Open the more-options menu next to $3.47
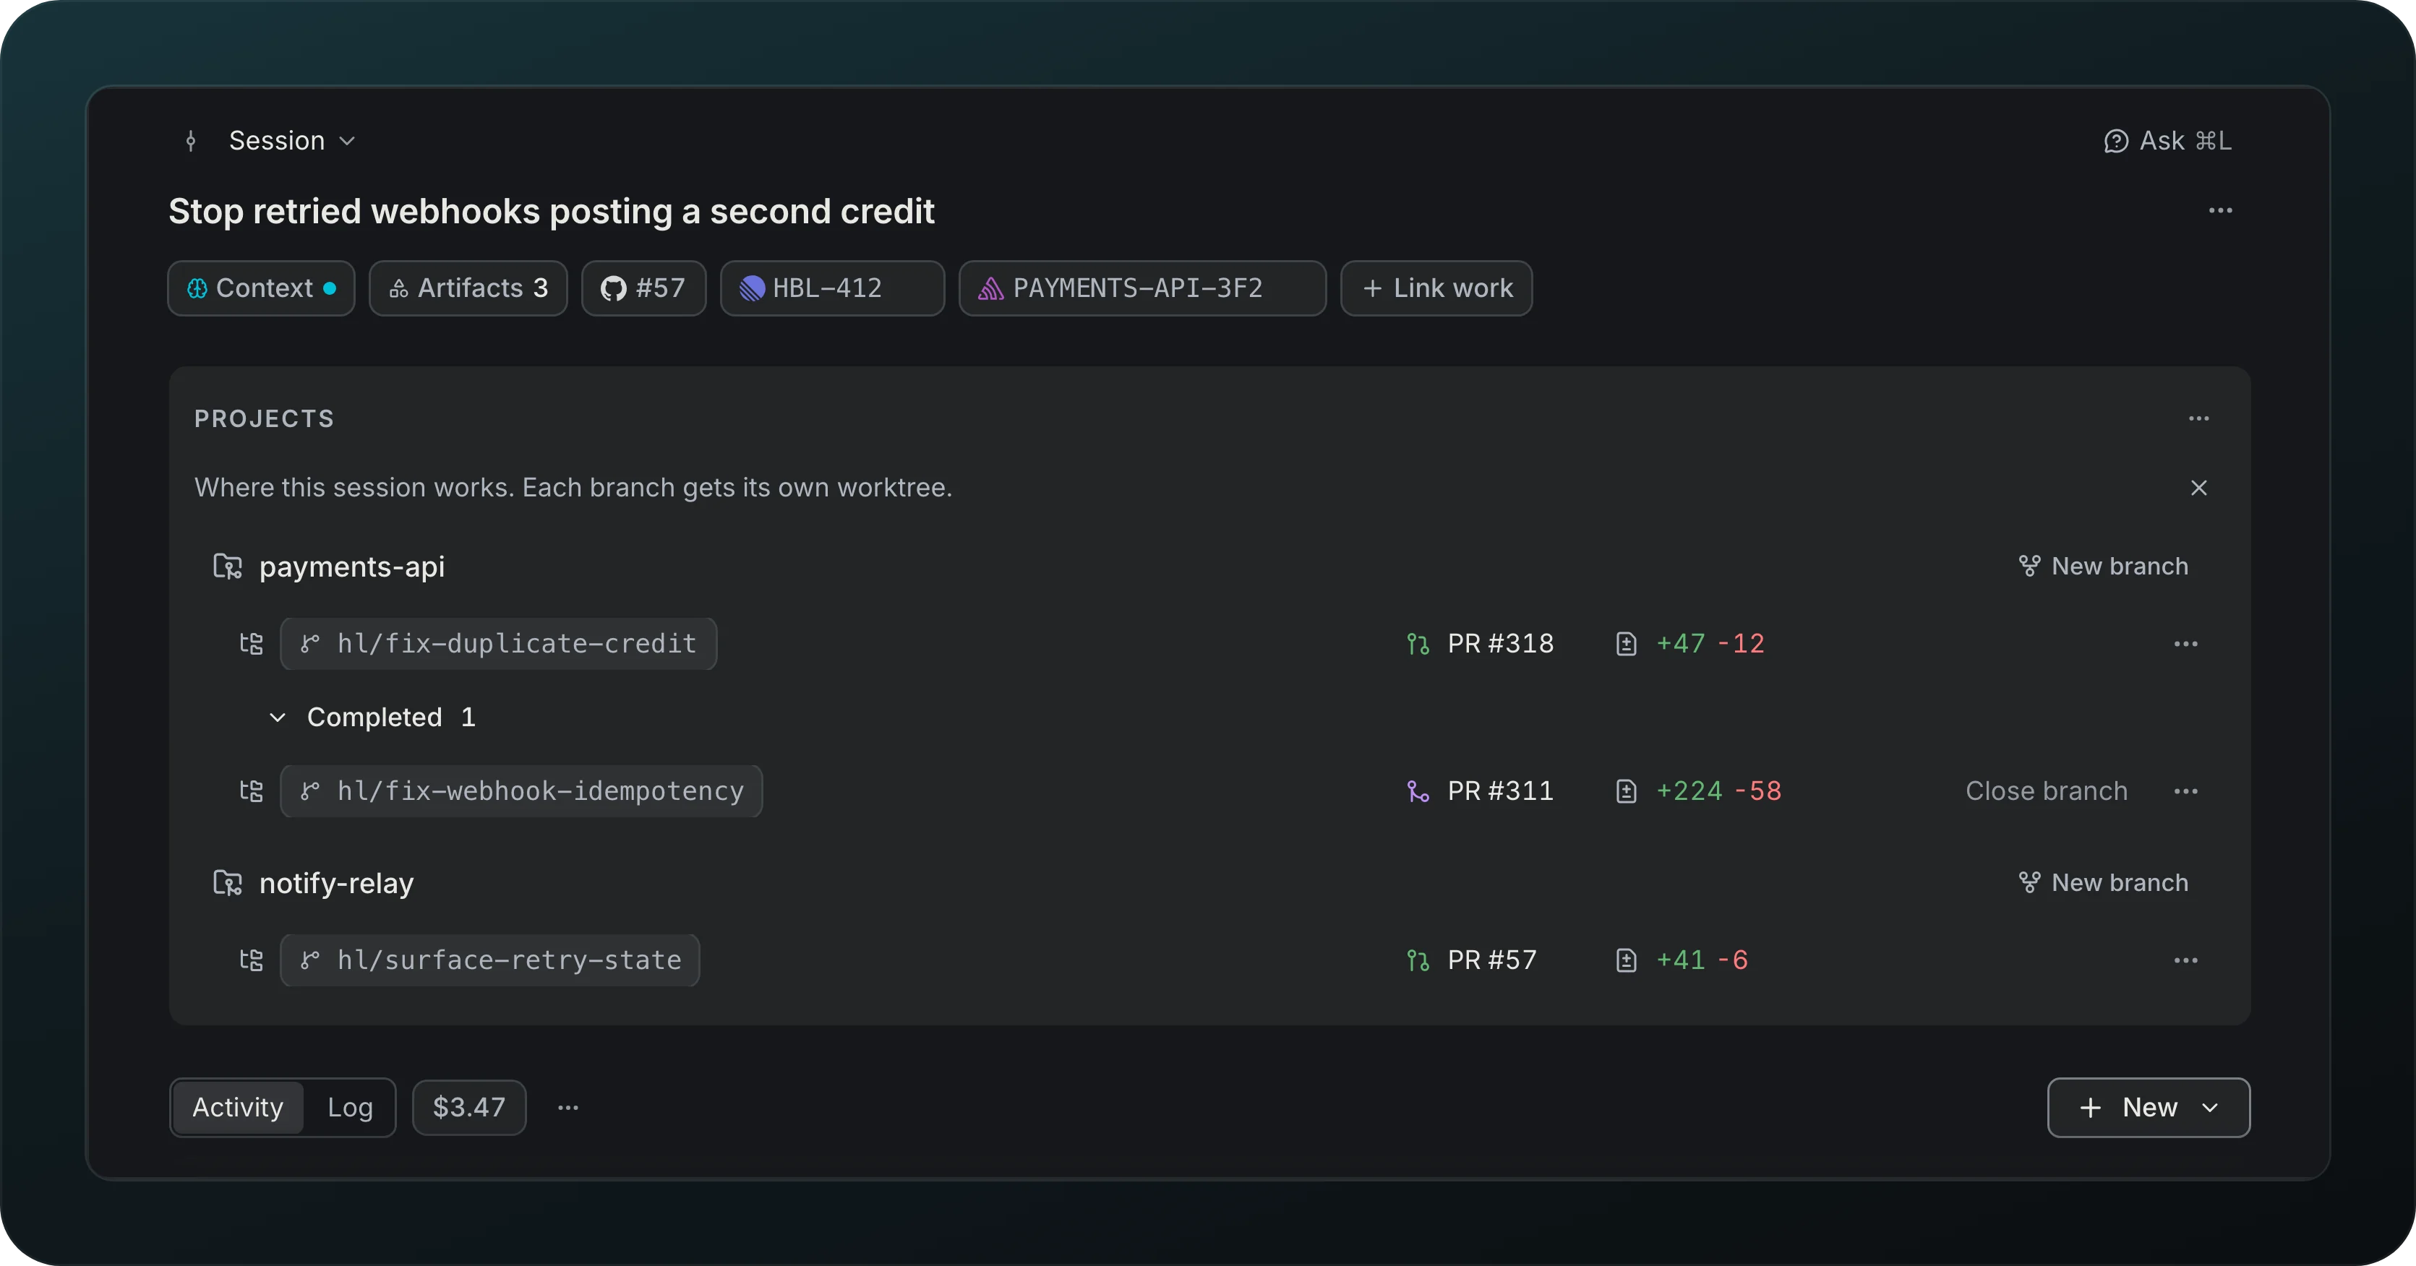 (567, 1108)
